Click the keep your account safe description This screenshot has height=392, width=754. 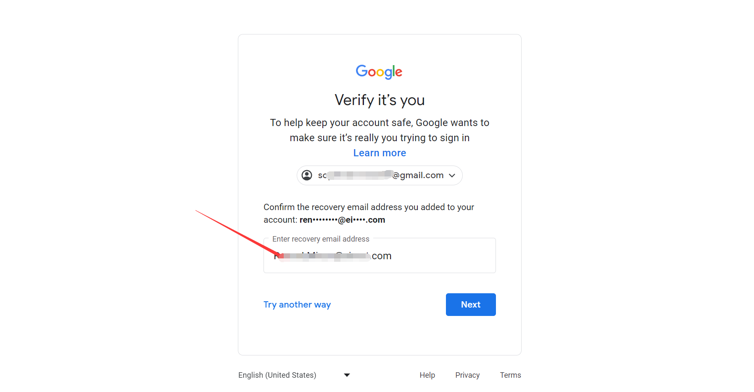380,130
